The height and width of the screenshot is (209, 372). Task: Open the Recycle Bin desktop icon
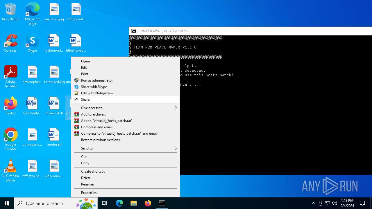[11, 12]
